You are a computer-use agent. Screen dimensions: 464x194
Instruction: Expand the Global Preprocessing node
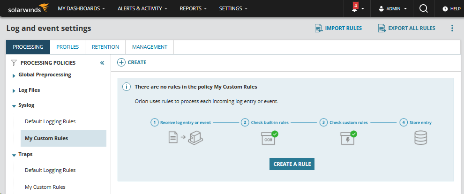point(14,75)
